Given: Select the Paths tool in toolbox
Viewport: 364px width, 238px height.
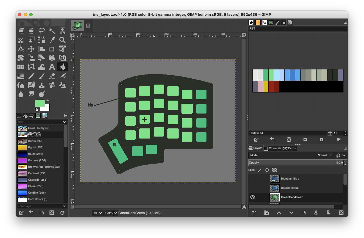Looking at the screenshot, I should (x=42, y=40).
